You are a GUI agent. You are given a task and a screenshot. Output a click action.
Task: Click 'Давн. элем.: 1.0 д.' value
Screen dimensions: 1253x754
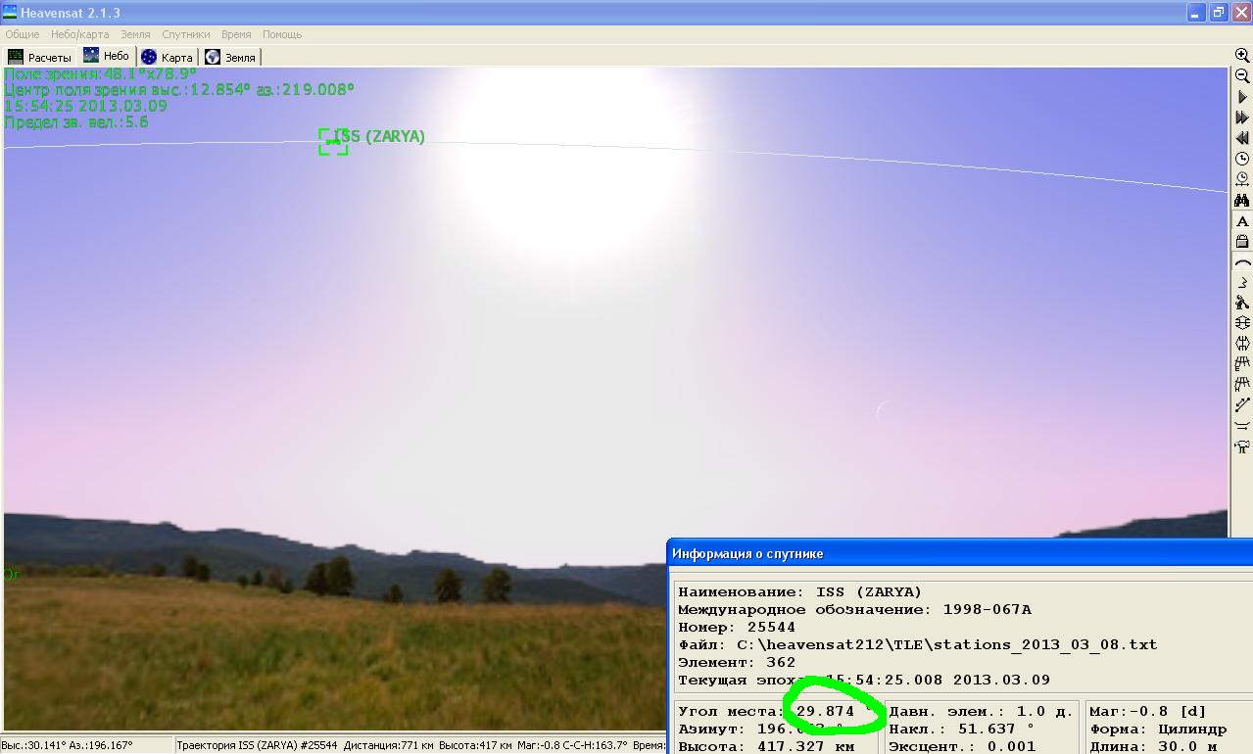click(981, 711)
